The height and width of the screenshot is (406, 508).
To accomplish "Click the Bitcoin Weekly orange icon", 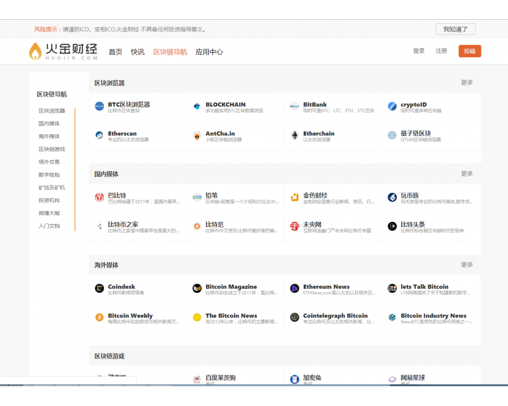I will [100, 317].
